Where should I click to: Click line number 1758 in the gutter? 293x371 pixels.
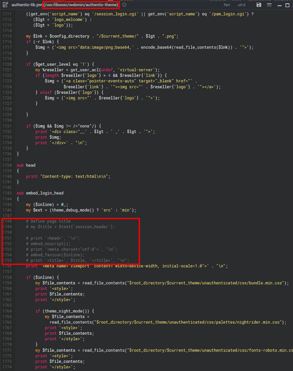coord(7,277)
